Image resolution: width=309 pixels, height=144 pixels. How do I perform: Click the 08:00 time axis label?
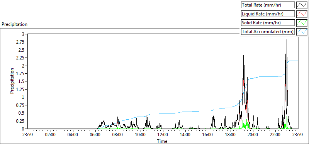pyautogui.click(x=118, y=135)
